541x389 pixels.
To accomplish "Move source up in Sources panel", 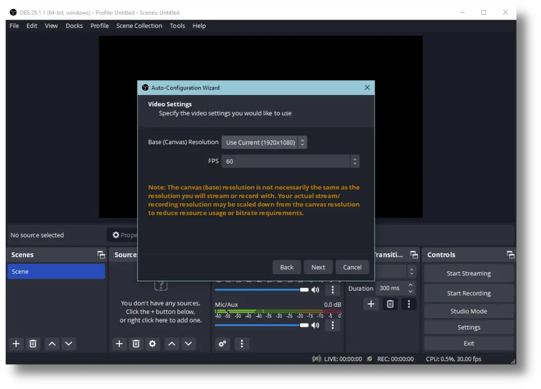I will click(172, 344).
